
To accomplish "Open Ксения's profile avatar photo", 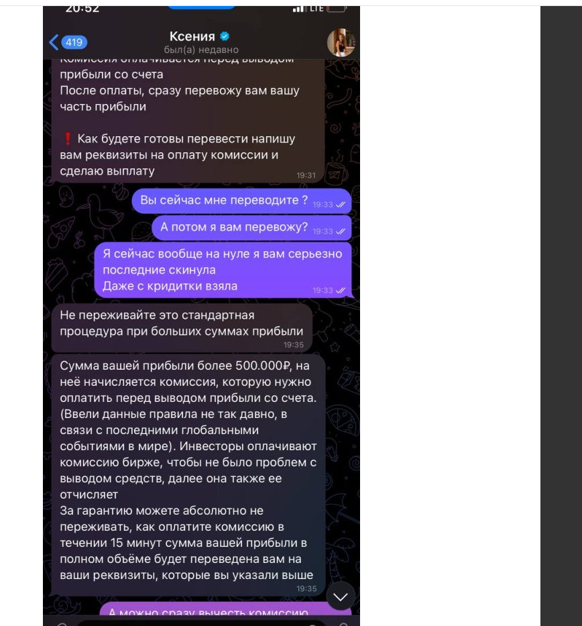I will (x=341, y=42).
